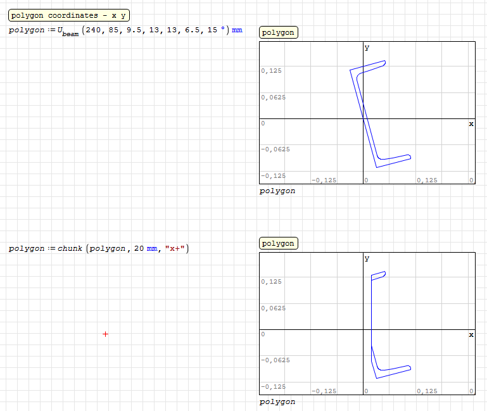Image resolution: width=487 pixels, height=411 pixels.
Task: Click the 240 argument in U_beam formula
Action: pyautogui.click(x=94, y=30)
